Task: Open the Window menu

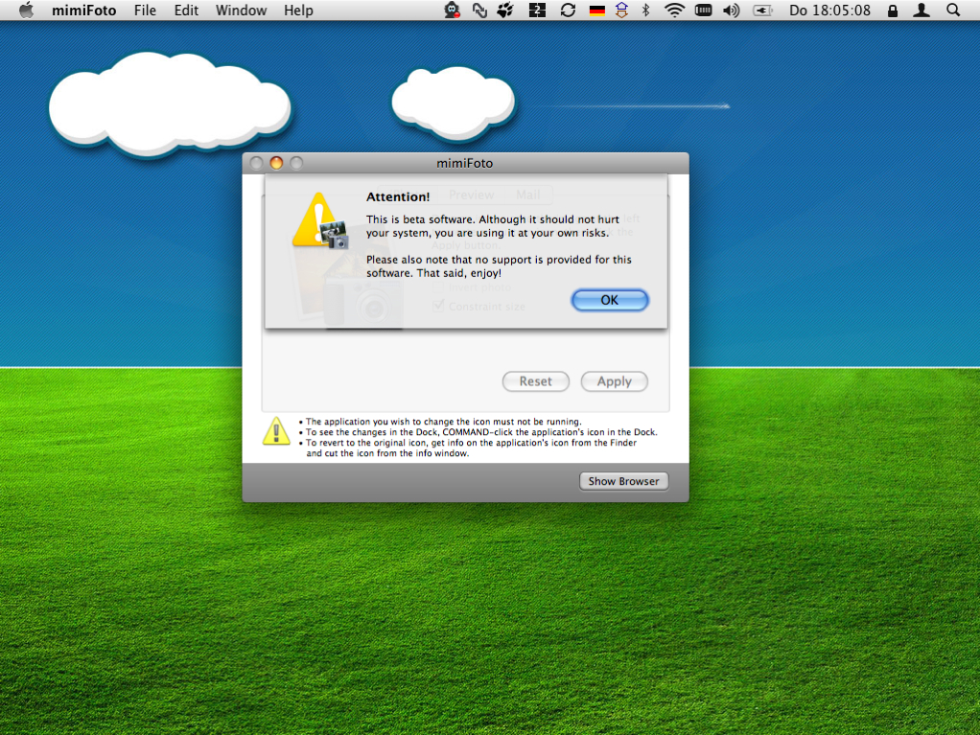Action: [x=242, y=11]
